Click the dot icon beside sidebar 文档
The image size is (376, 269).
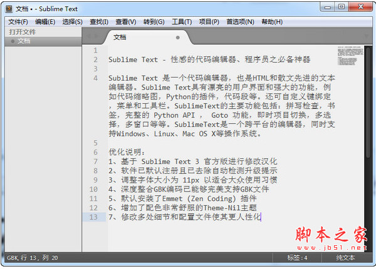tap(13, 41)
